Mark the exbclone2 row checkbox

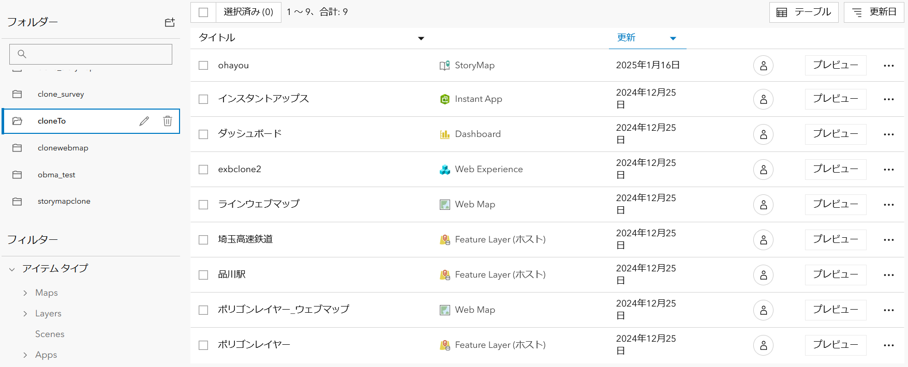(203, 170)
